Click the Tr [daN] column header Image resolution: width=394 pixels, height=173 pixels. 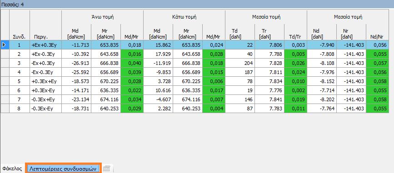269,34
